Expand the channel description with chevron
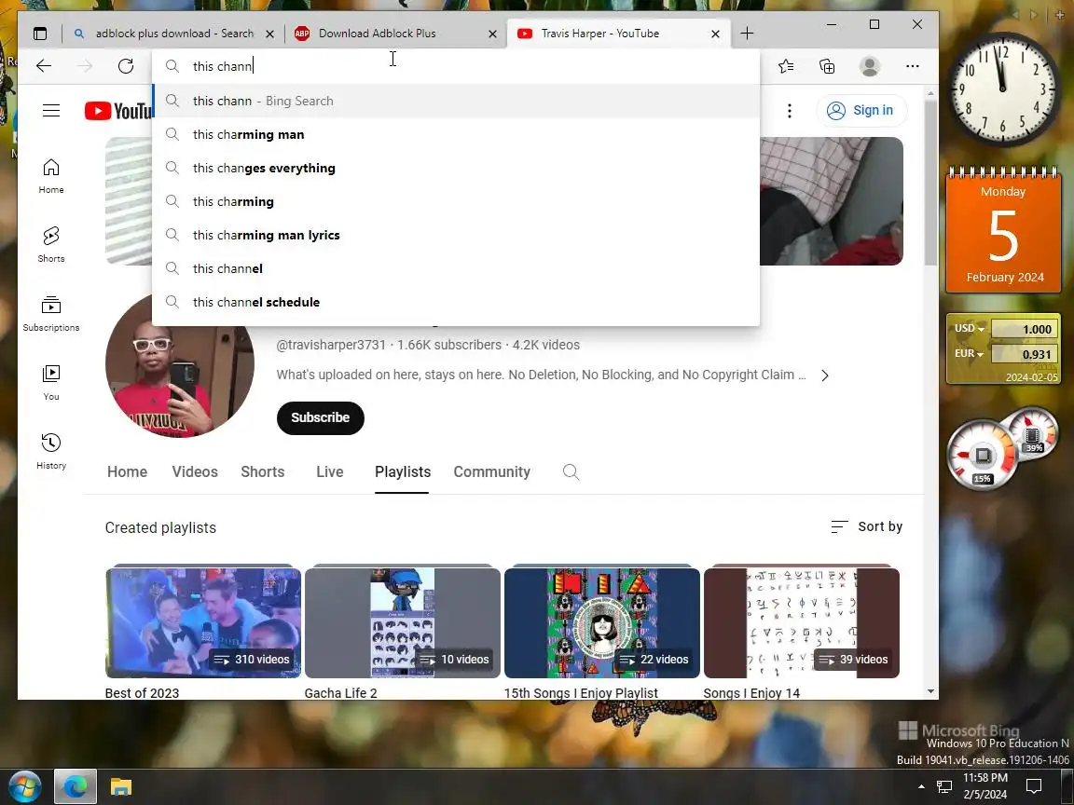This screenshot has height=805, width=1074. point(825,375)
